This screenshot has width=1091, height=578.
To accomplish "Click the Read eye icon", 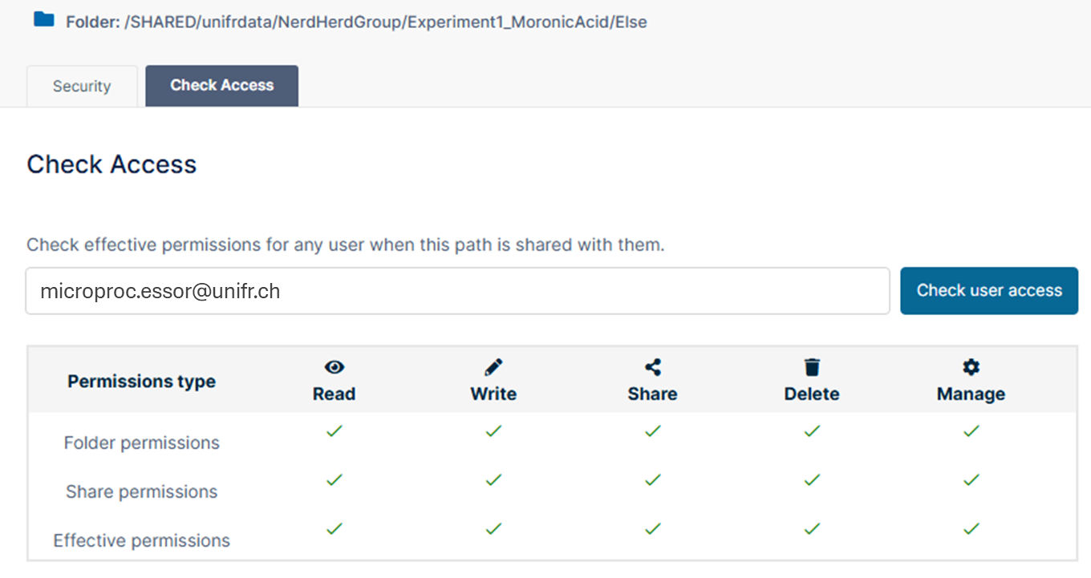I will coord(334,367).
